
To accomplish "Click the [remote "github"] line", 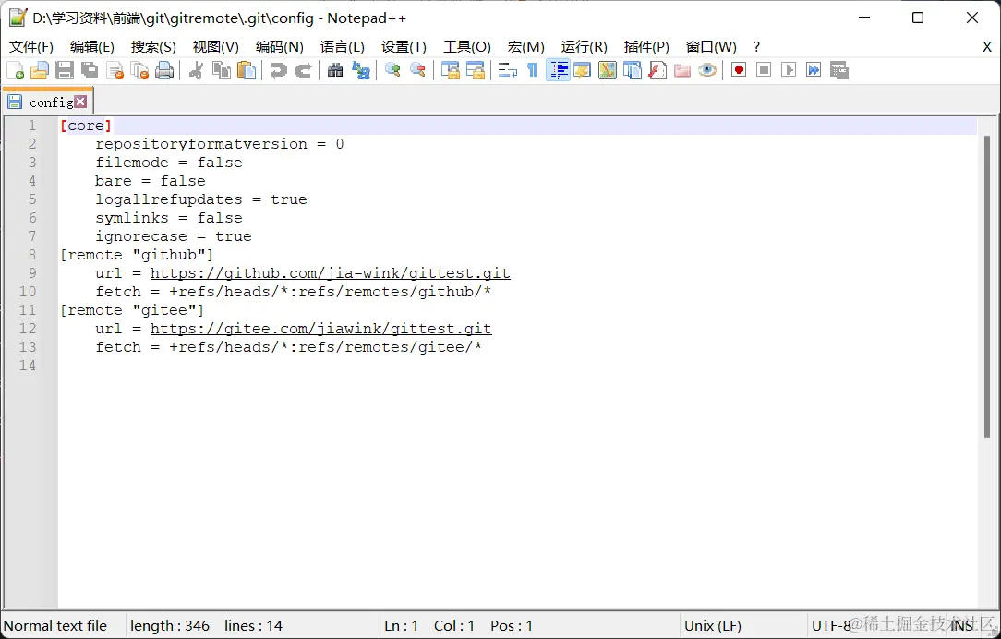I will [137, 255].
